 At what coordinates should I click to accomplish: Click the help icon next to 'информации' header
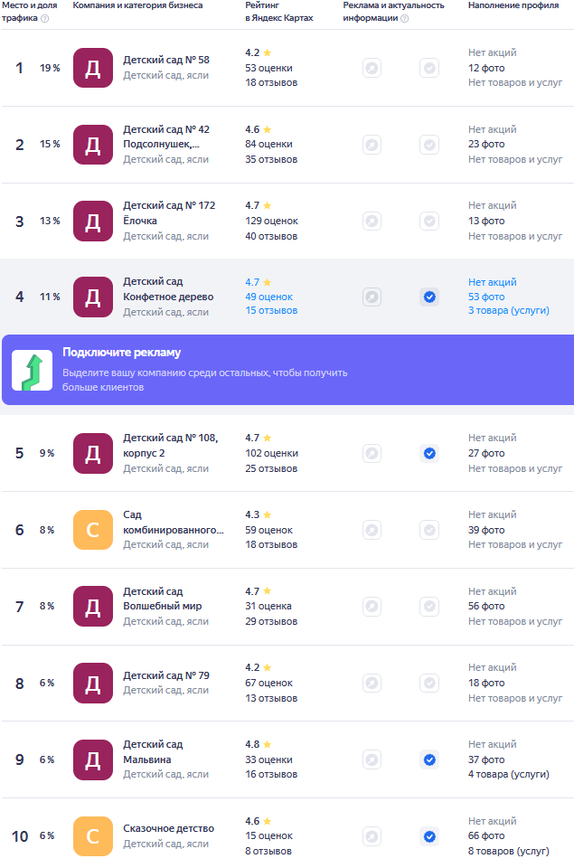(405, 18)
